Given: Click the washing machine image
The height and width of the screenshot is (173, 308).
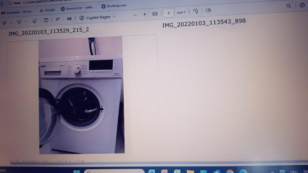Looking at the screenshot, I should pos(81,95).
